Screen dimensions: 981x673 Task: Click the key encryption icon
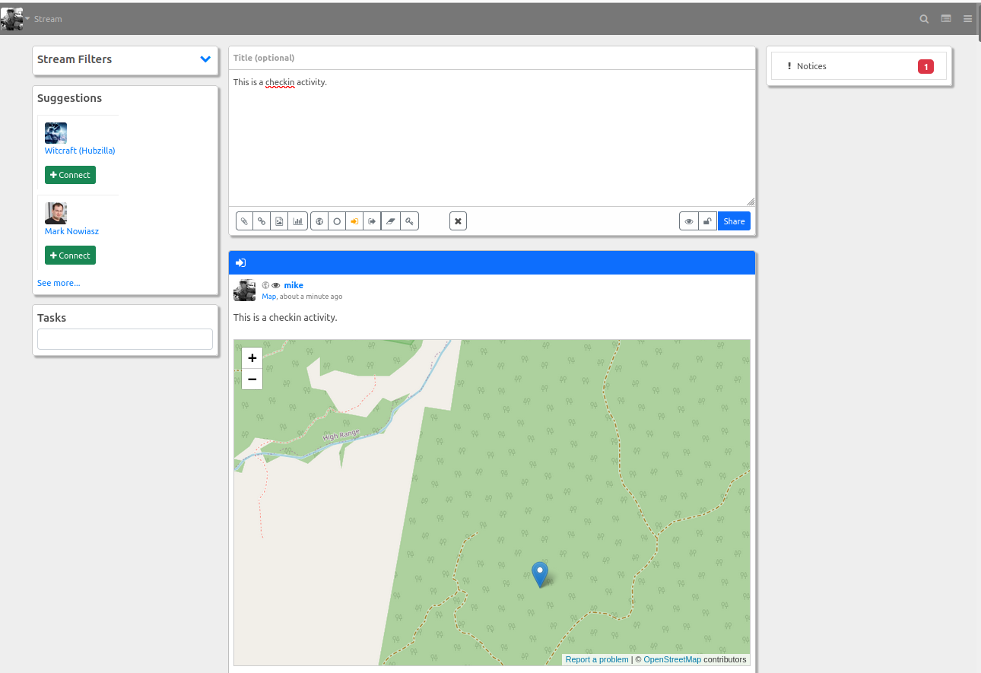[409, 221]
